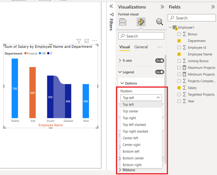The height and width of the screenshot is (175, 217).
Task: Choose Top right legend position
Action: tap(141, 118)
